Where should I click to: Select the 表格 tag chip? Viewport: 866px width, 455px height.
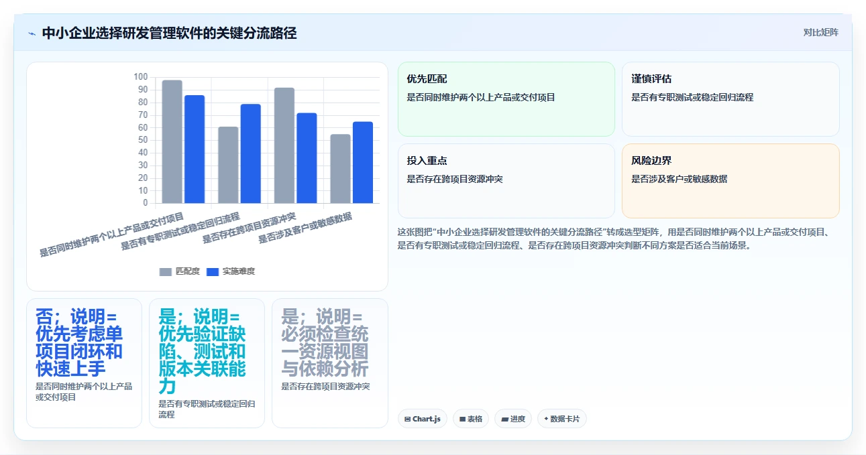click(x=471, y=419)
